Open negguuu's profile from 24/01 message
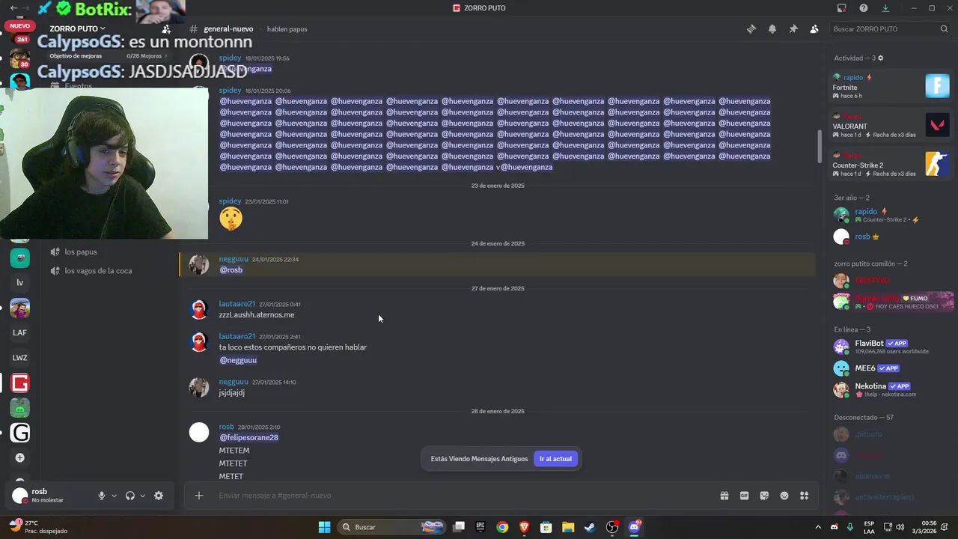 (234, 259)
